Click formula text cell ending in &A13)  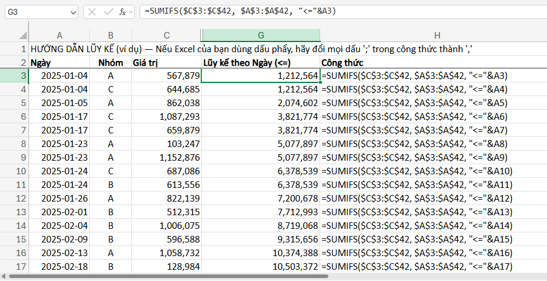[x=434, y=212]
